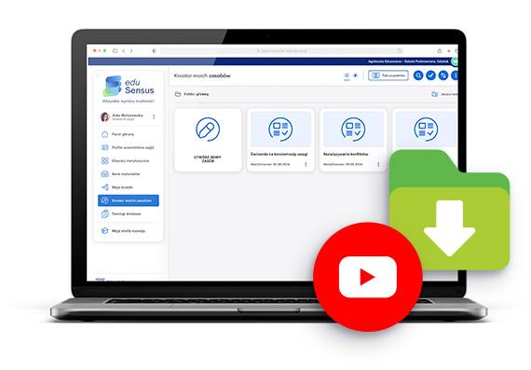Click the Agnieszka Eduensus school name in top bar
Viewport: 531px width, 370px height.
coord(408,62)
